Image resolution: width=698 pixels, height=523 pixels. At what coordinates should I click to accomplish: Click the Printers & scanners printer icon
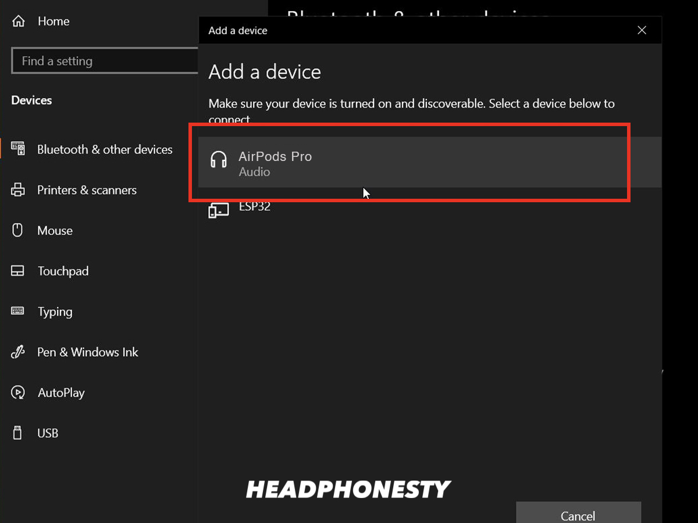click(x=18, y=189)
